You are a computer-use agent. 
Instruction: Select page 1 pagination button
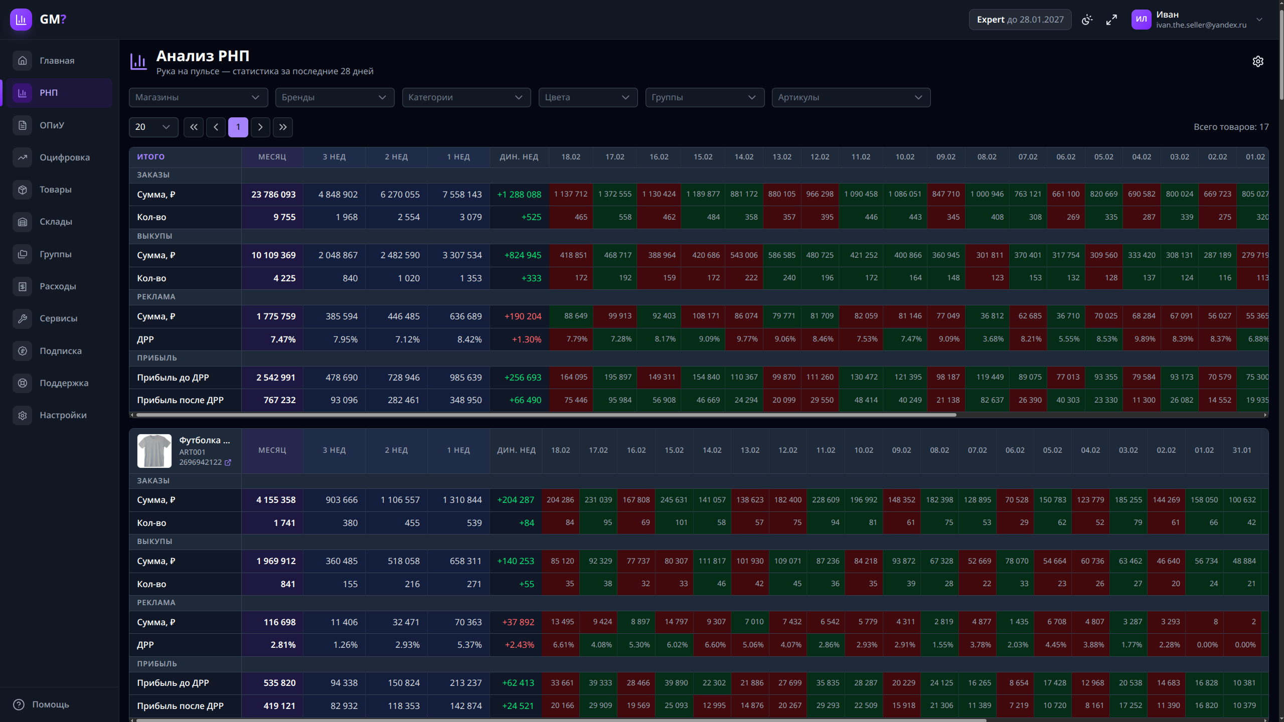(x=238, y=127)
